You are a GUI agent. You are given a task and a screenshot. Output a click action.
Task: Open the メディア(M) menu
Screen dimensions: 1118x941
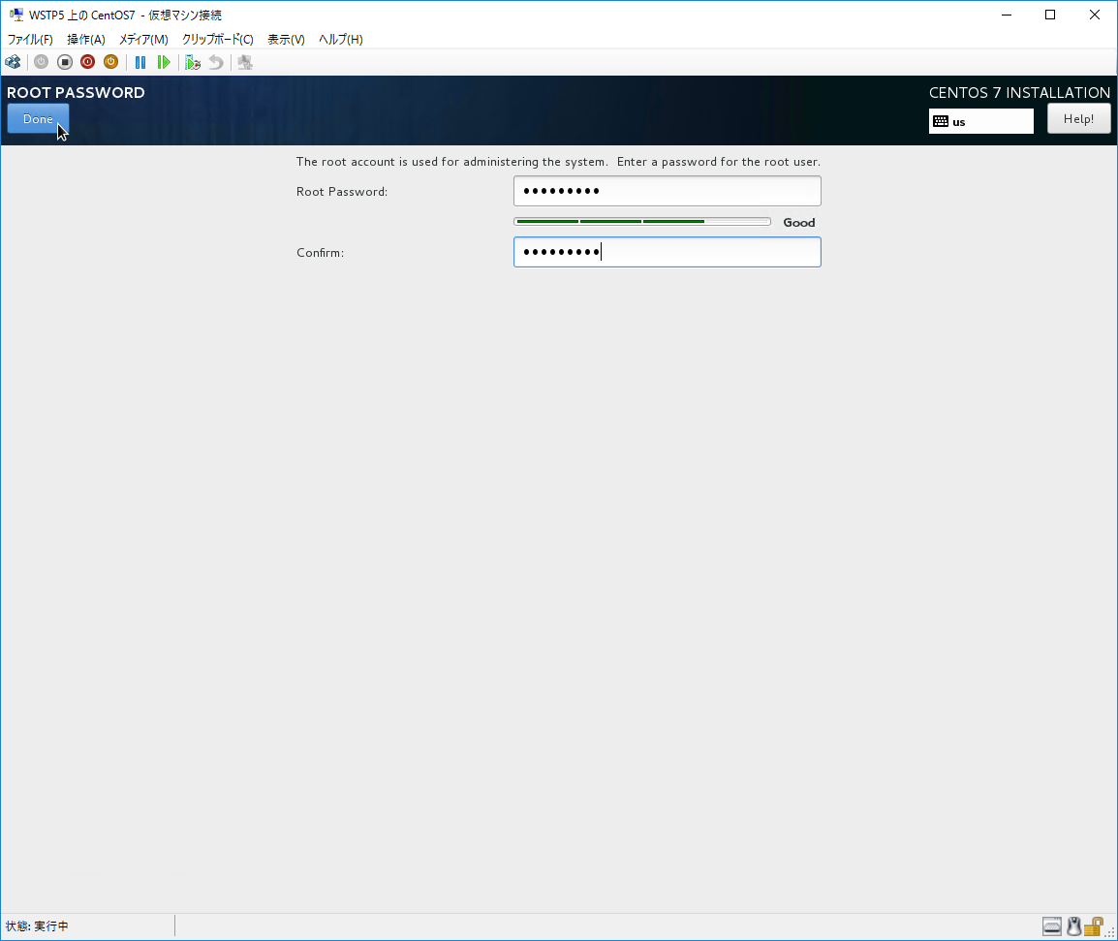[143, 40]
